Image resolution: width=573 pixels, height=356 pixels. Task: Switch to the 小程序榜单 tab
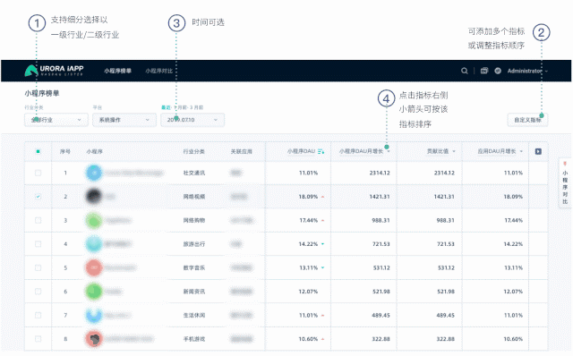tap(117, 71)
